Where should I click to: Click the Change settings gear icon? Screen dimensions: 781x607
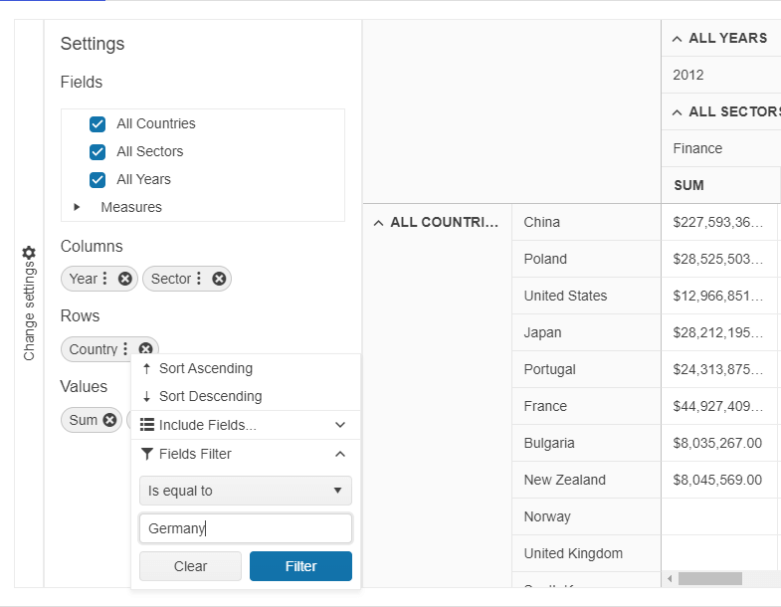pyautogui.click(x=29, y=254)
